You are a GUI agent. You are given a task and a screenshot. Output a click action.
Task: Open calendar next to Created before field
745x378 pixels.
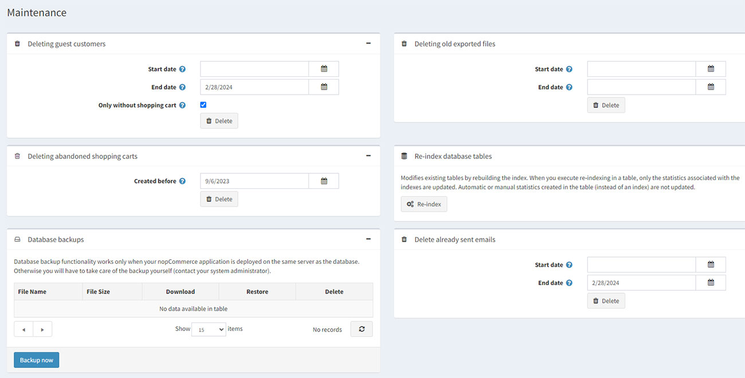324,181
